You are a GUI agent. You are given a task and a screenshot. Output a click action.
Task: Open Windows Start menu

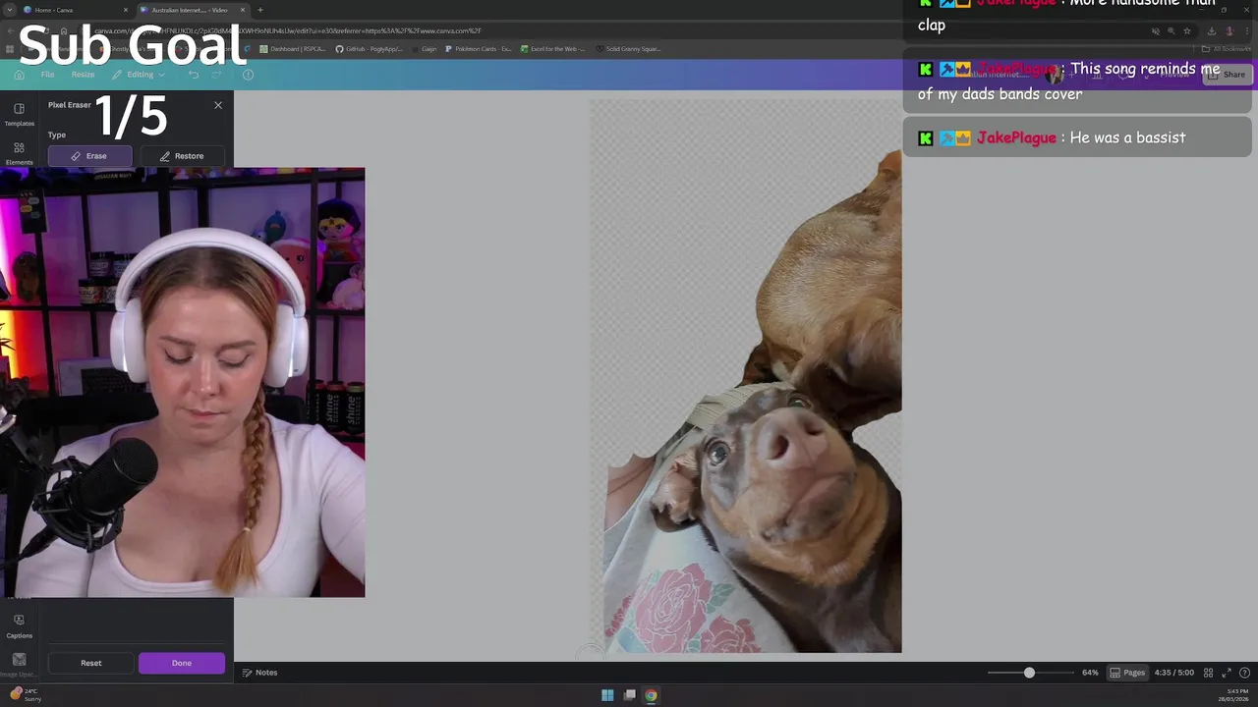pos(607,695)
